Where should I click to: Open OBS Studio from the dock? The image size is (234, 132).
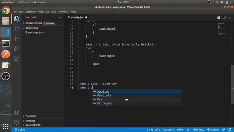[x=6, y=76]
